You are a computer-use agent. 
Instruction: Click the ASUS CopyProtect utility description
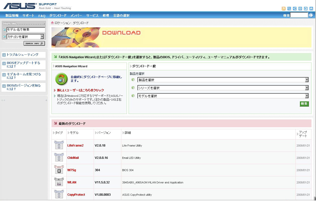[137, 195]
